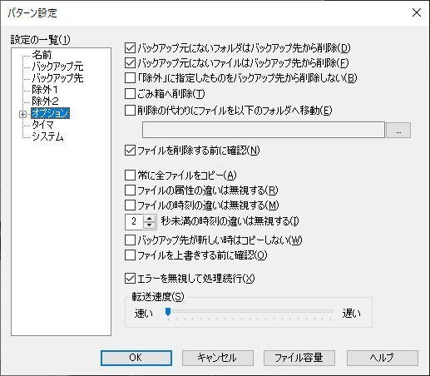Select バックアップ先 in settings list
Image resolution: width=430 pixels, height=376 pixels.
point(57,78)
